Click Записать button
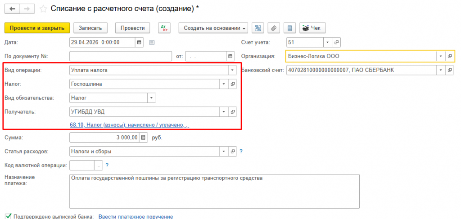 pos(90,28)
